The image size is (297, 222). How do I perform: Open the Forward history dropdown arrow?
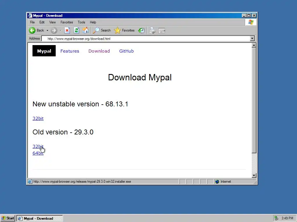click(x=60, y=30)
